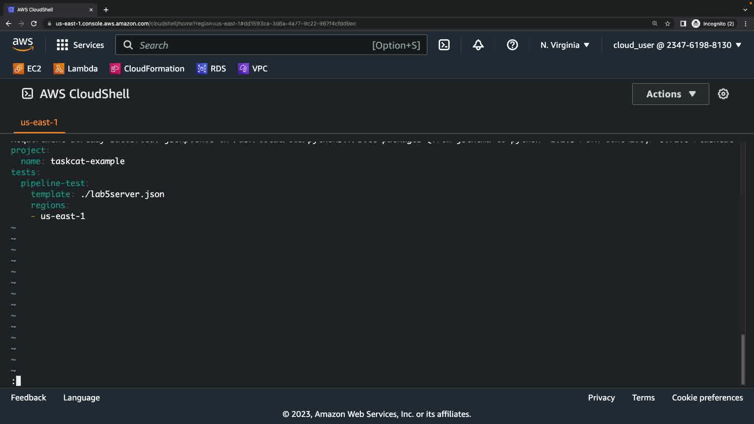The width and height of the screenshot is (754, 424).
Task: Open CloudShell from the top navigation icon
Action: tap(444, 45)
